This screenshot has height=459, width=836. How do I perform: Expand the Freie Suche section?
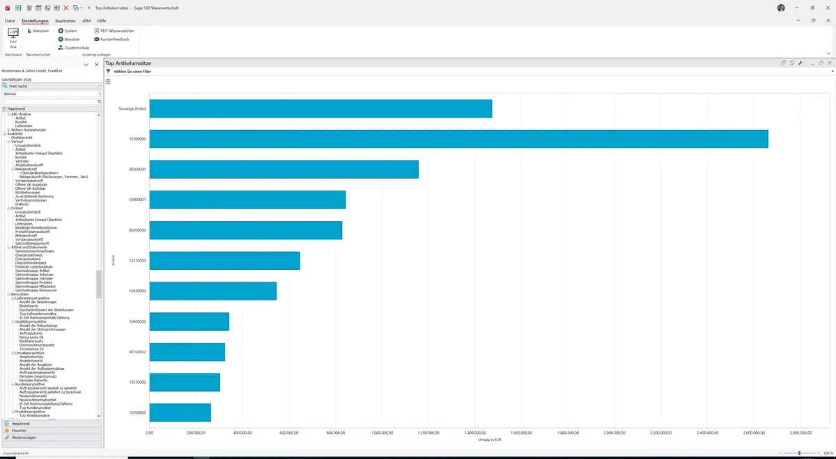(x=52, y=86)
